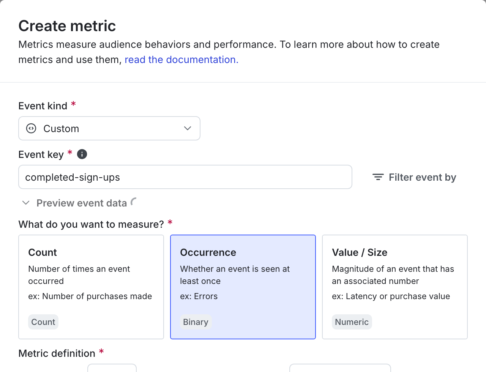Click the What do you want to measure label
This screenshot has width=486, height=372.
click(91, 224)
